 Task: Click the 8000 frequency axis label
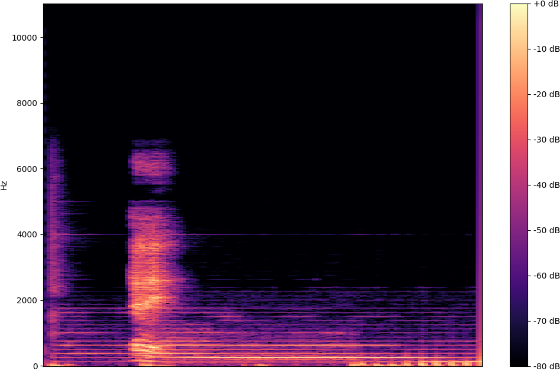click(x=27, y=104)
